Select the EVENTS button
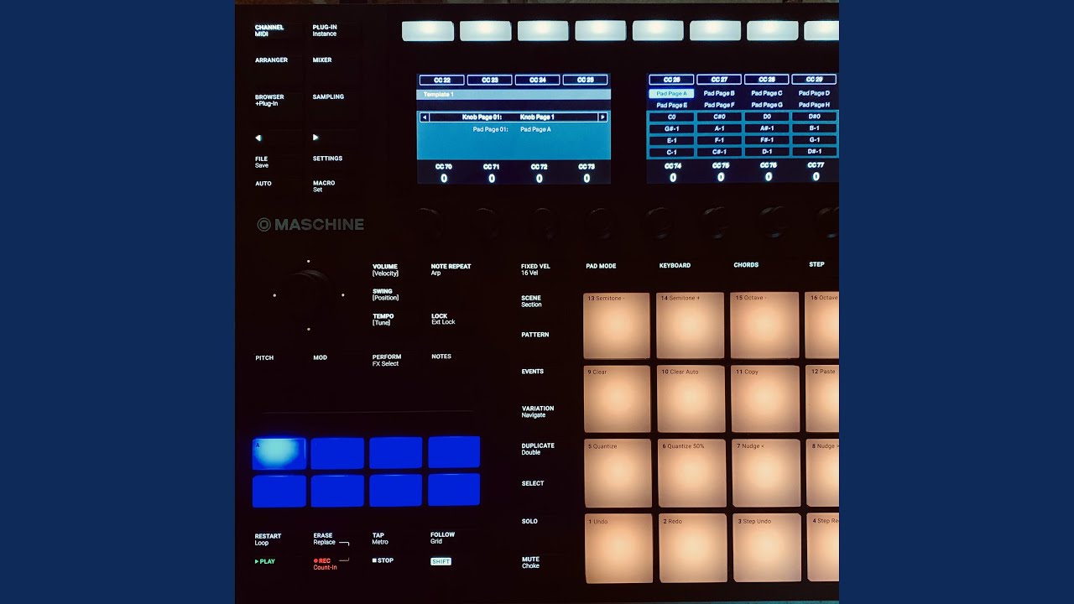The width and height of the screenshot is (1074, 604). coord(532,372)
